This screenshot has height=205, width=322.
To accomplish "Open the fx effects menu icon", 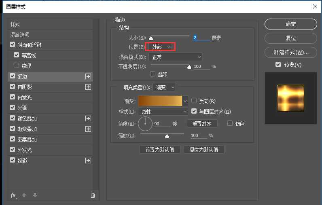I will pyautogui.click(x=14, y=195).
